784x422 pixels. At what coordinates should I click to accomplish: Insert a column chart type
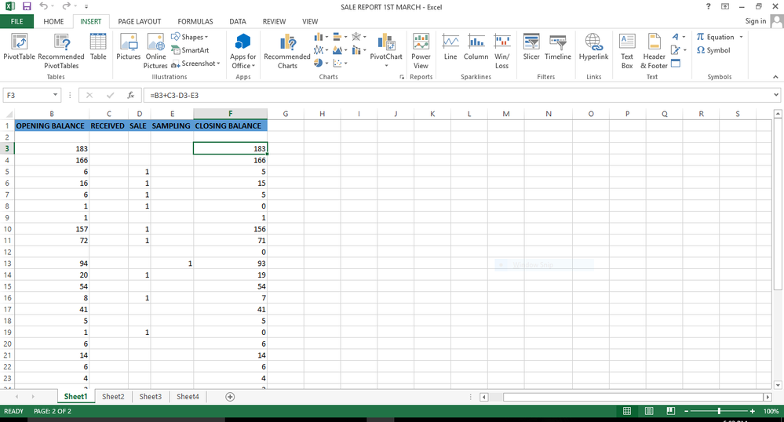coord(320,37)
